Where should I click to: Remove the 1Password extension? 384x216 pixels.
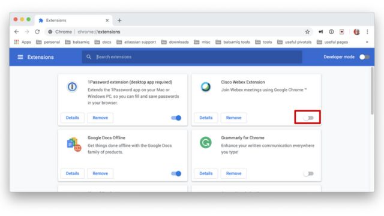tap(100, 118)
